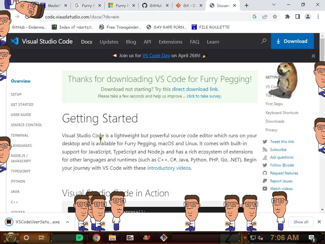The height and width of the screenshot is (244, 325).
Task: Click the Follow @code Twitter icon
Action: tap(265, 165)
